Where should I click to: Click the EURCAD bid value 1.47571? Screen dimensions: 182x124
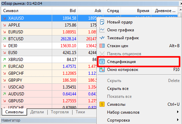tap(69, 66)
